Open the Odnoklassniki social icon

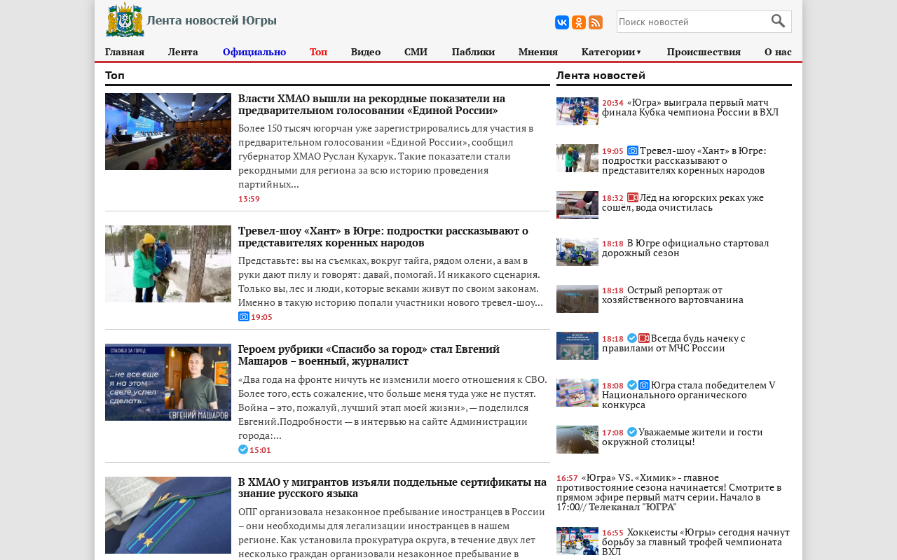tap(579, 22)
